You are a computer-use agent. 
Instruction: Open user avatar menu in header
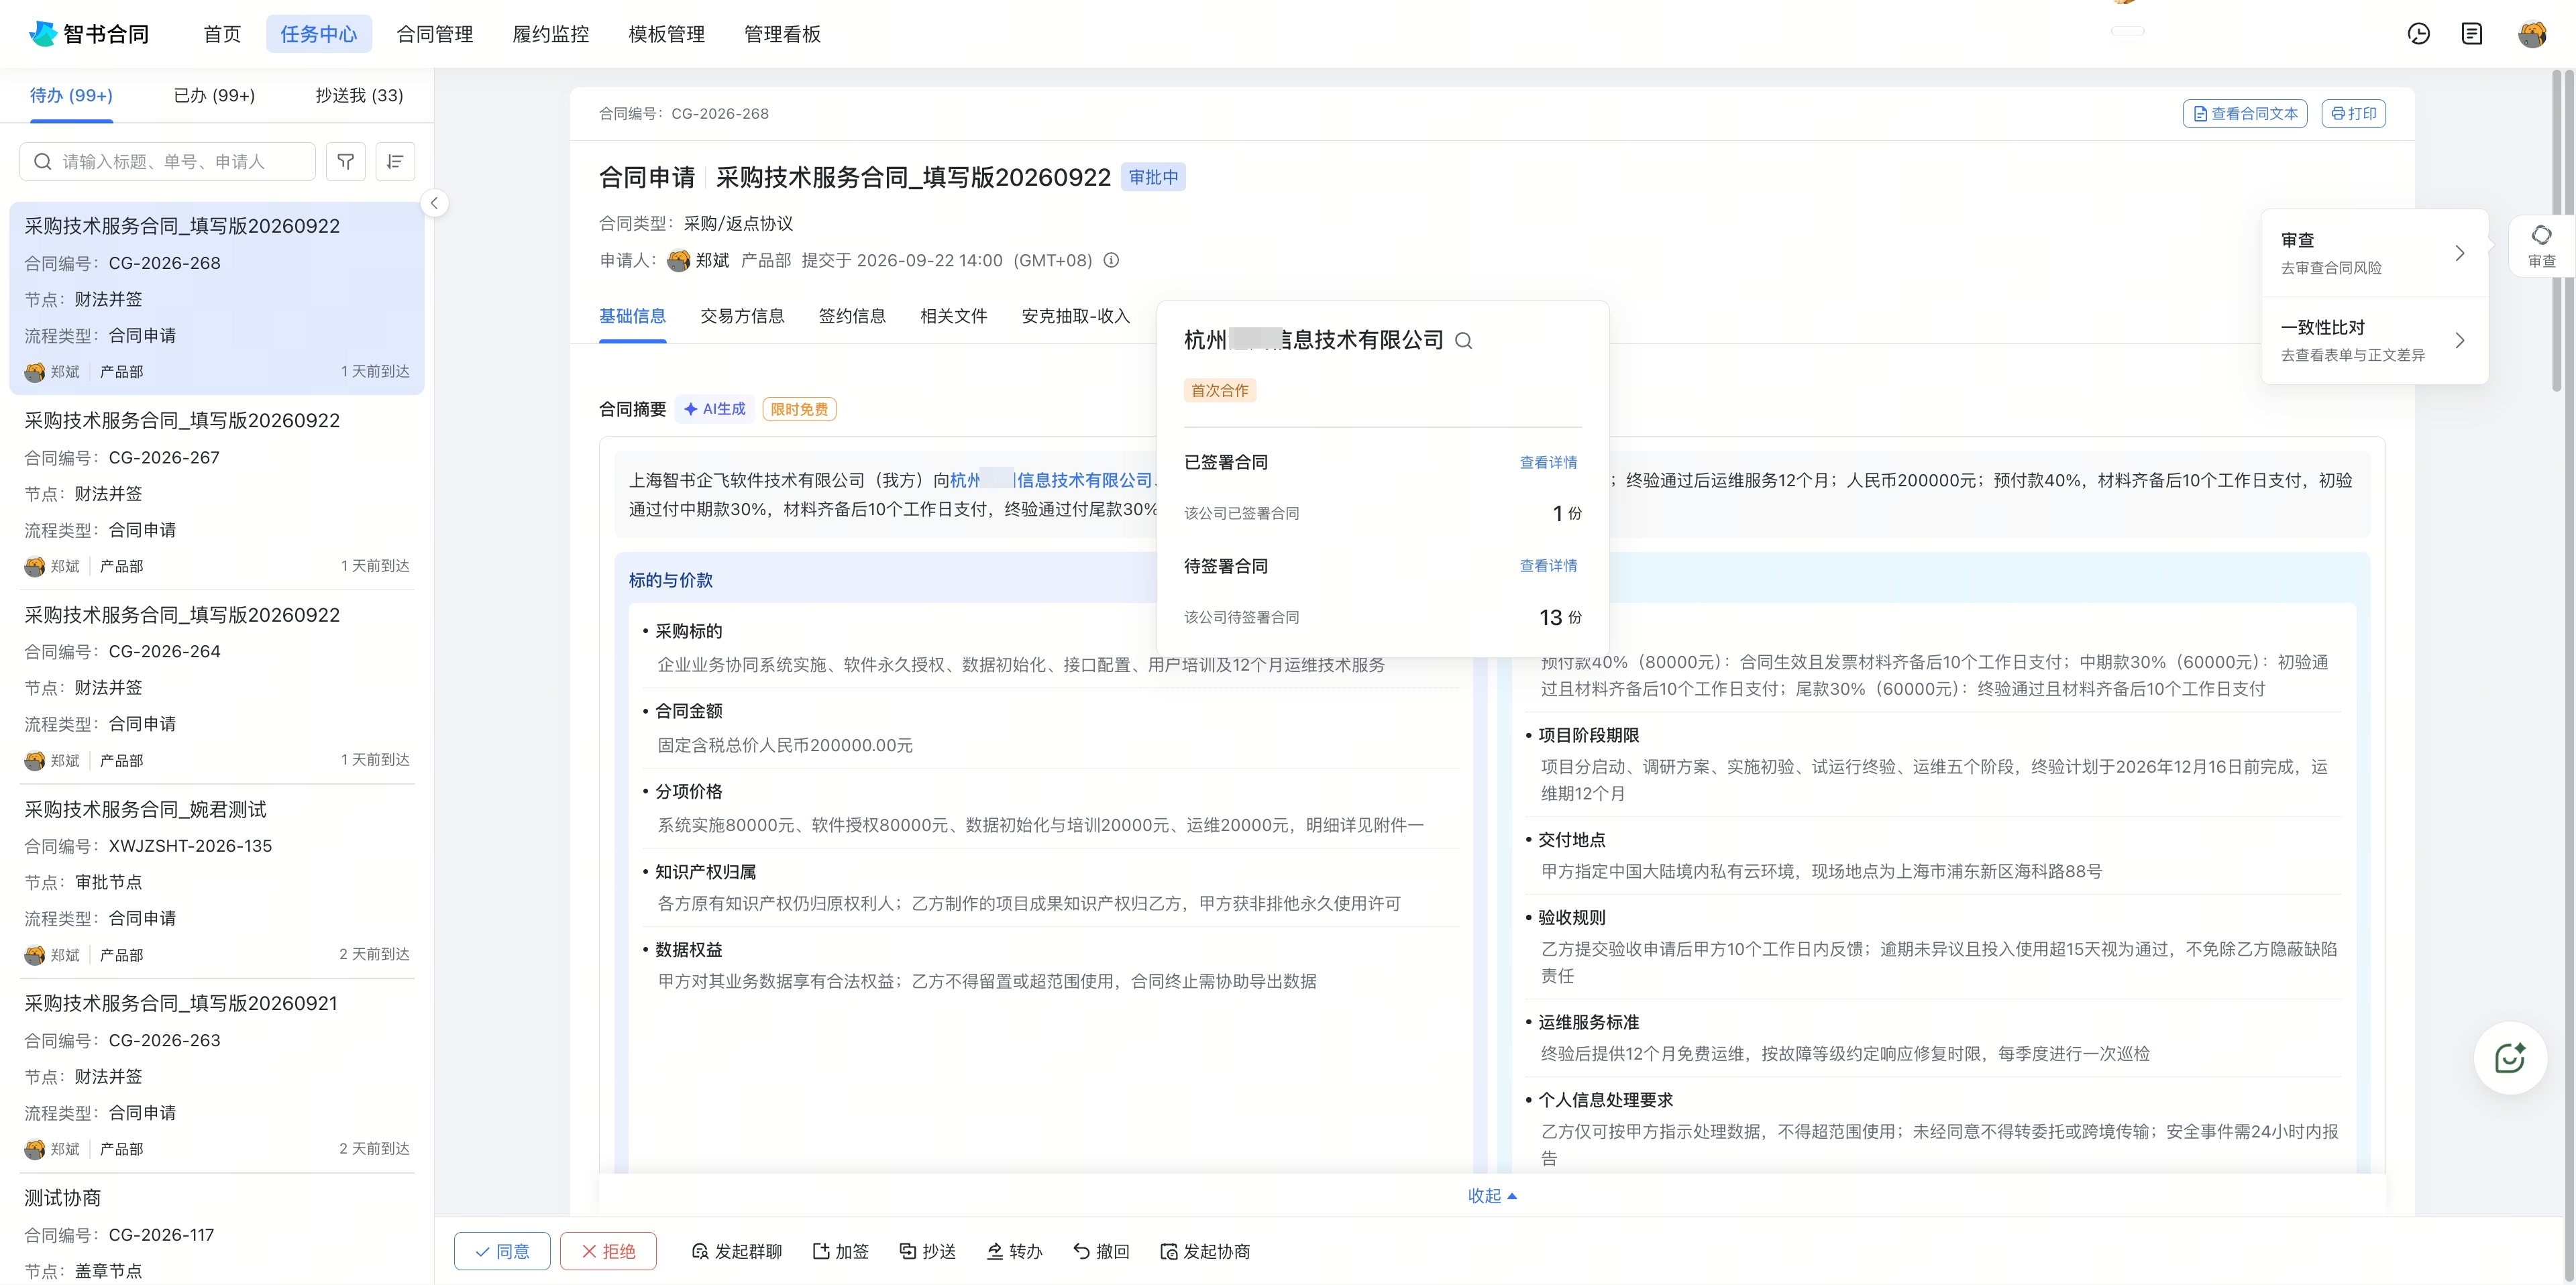click(2532, 34)
